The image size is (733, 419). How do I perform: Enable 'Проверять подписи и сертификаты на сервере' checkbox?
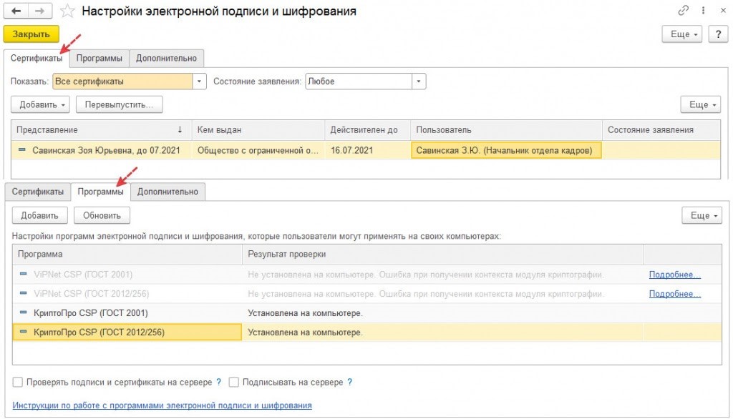pyautogui.click(x=18, y=383)
